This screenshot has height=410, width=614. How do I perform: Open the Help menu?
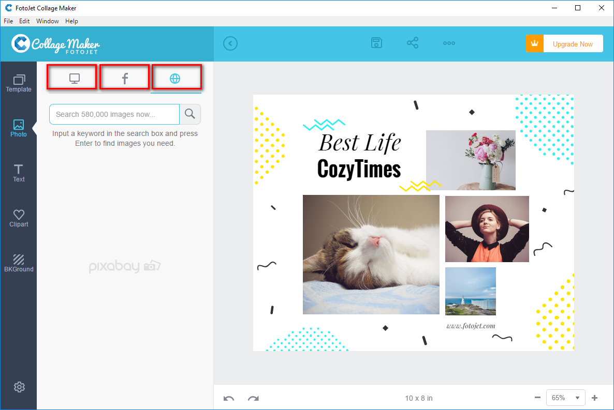(71, 21)
